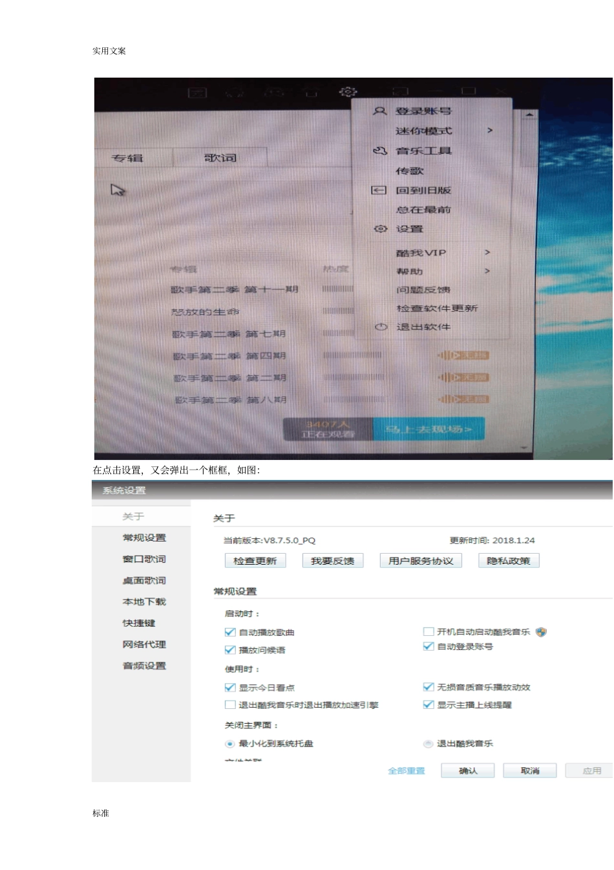Viewport: 614px width, 870px height.
Task: Open 问题反馈 from the menu
Action: (x=423, y=290)
